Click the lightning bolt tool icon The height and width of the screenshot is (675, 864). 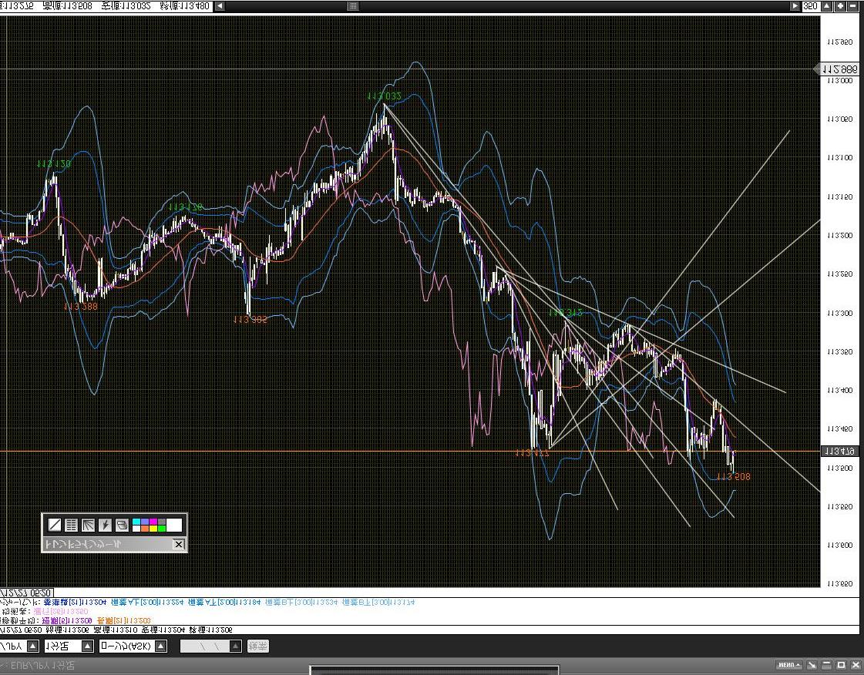tap(105, 526)
